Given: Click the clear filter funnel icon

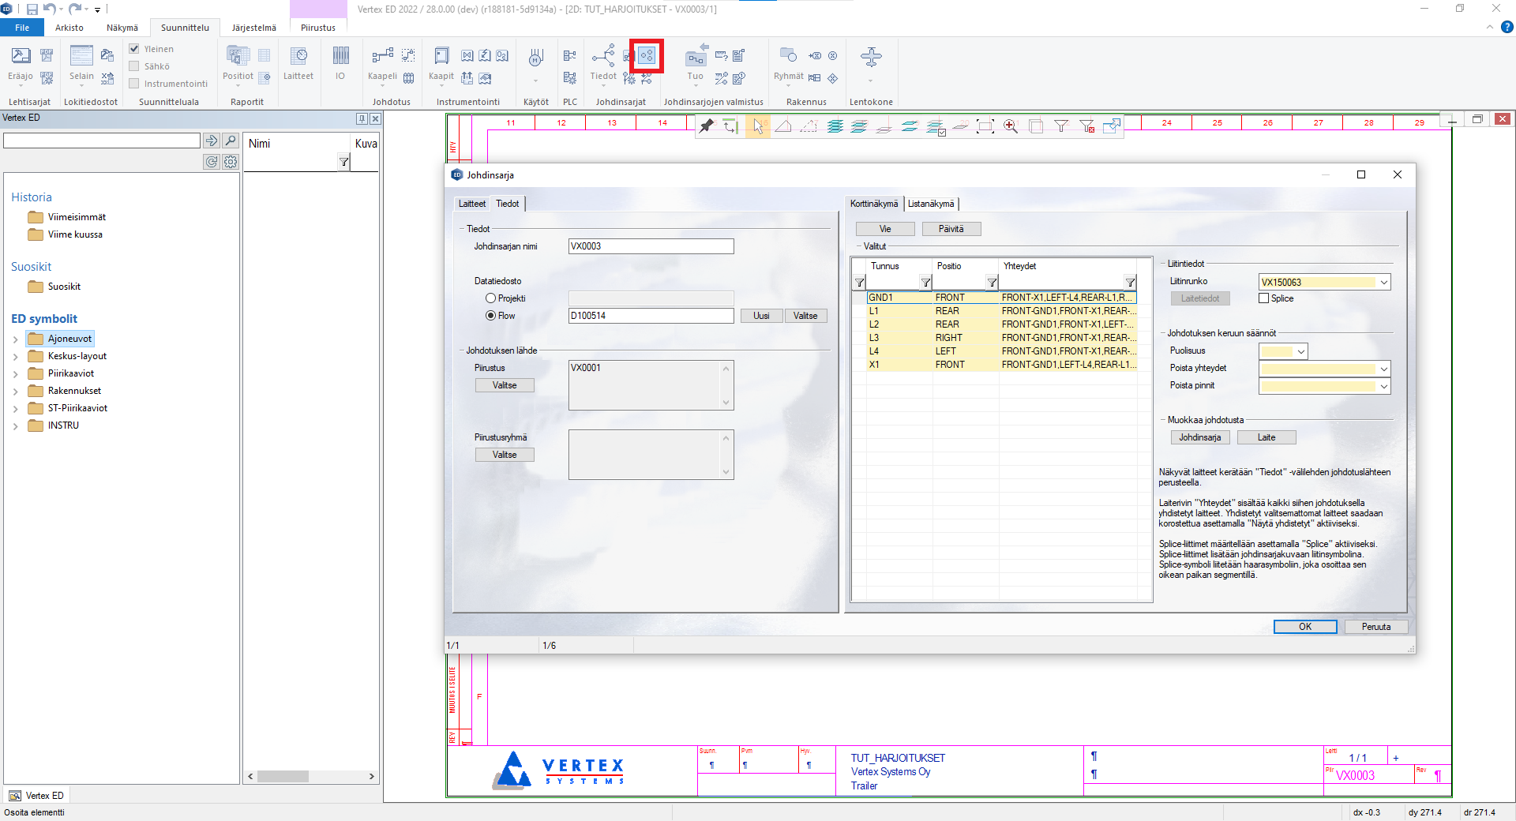Looking at the screenshot, I should coord(1087,126).
